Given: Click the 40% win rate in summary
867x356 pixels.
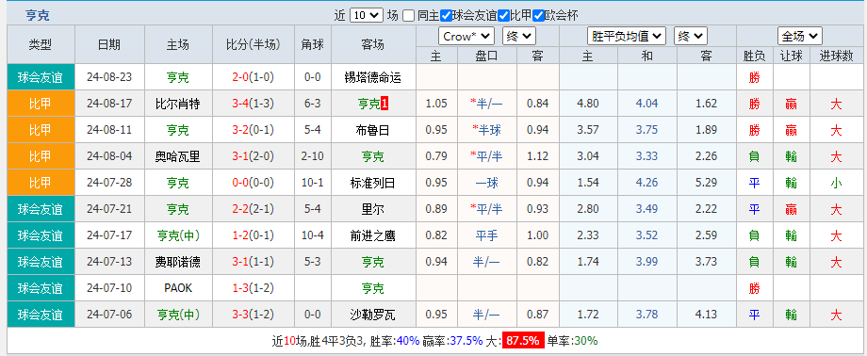Looking at the screenshot, I should [x=408, y=341].
